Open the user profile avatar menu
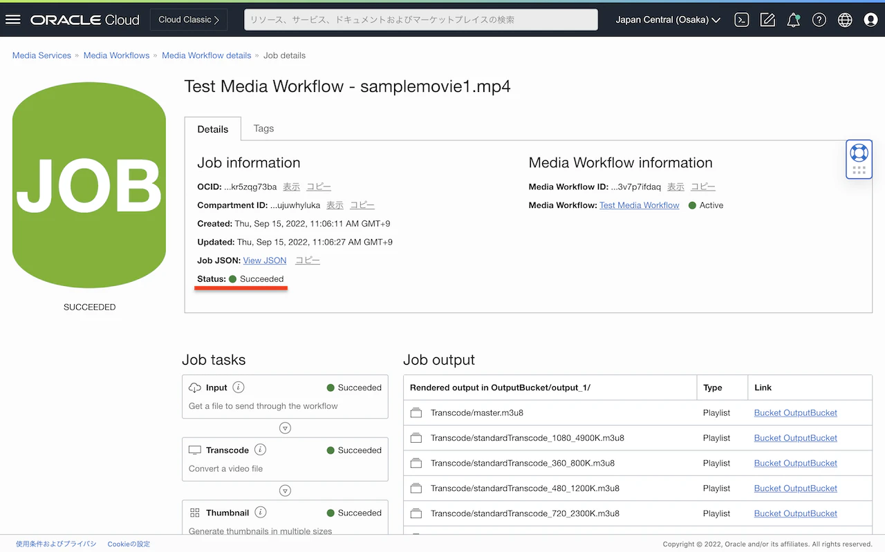 870,19
